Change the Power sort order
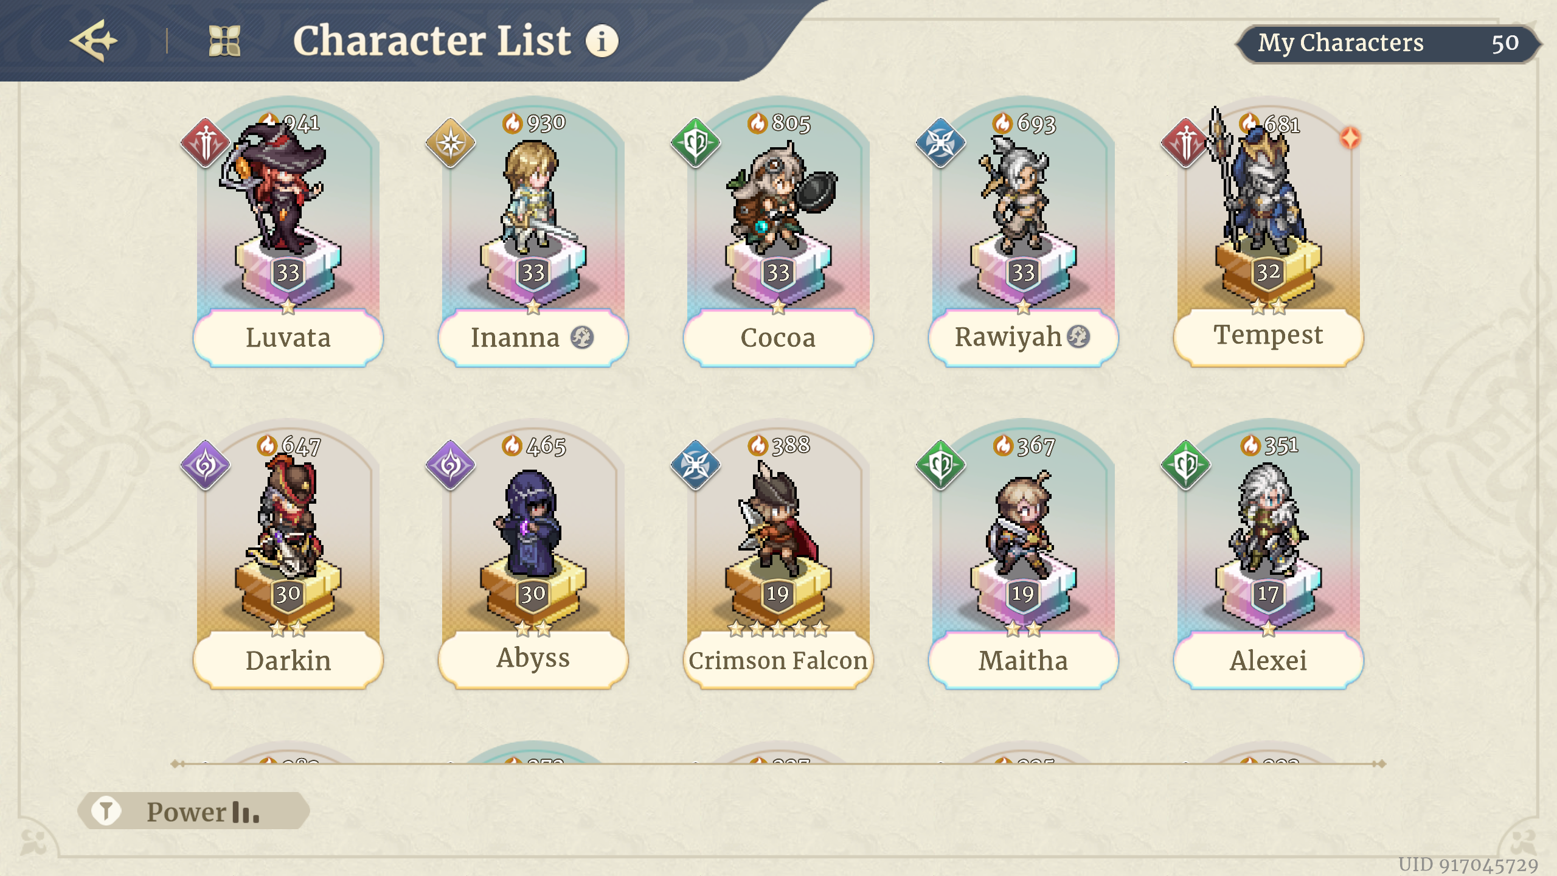 [x=204, y=812]
